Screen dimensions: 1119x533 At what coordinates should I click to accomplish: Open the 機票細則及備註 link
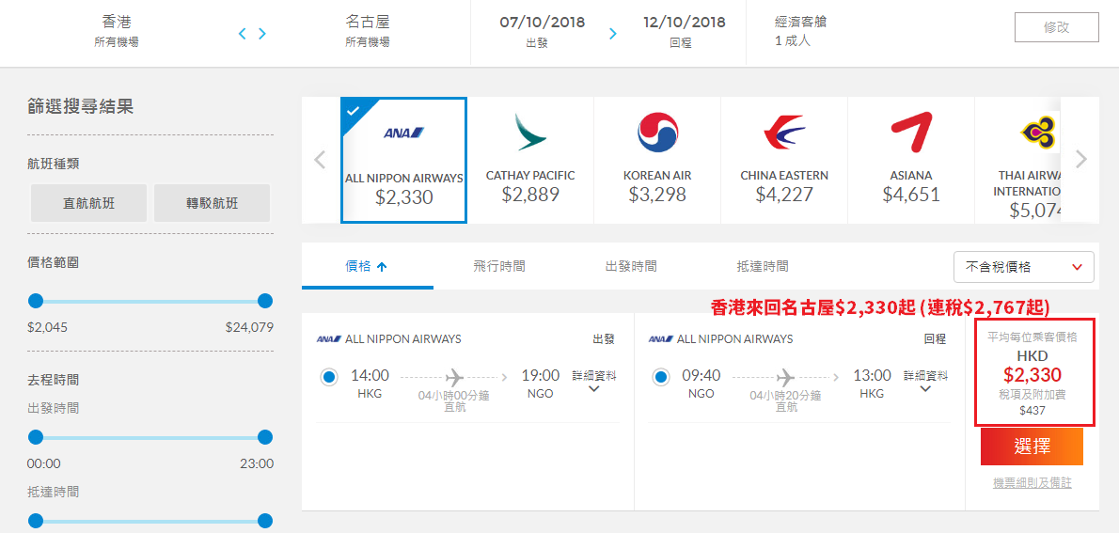click(x=1032, y=484)
